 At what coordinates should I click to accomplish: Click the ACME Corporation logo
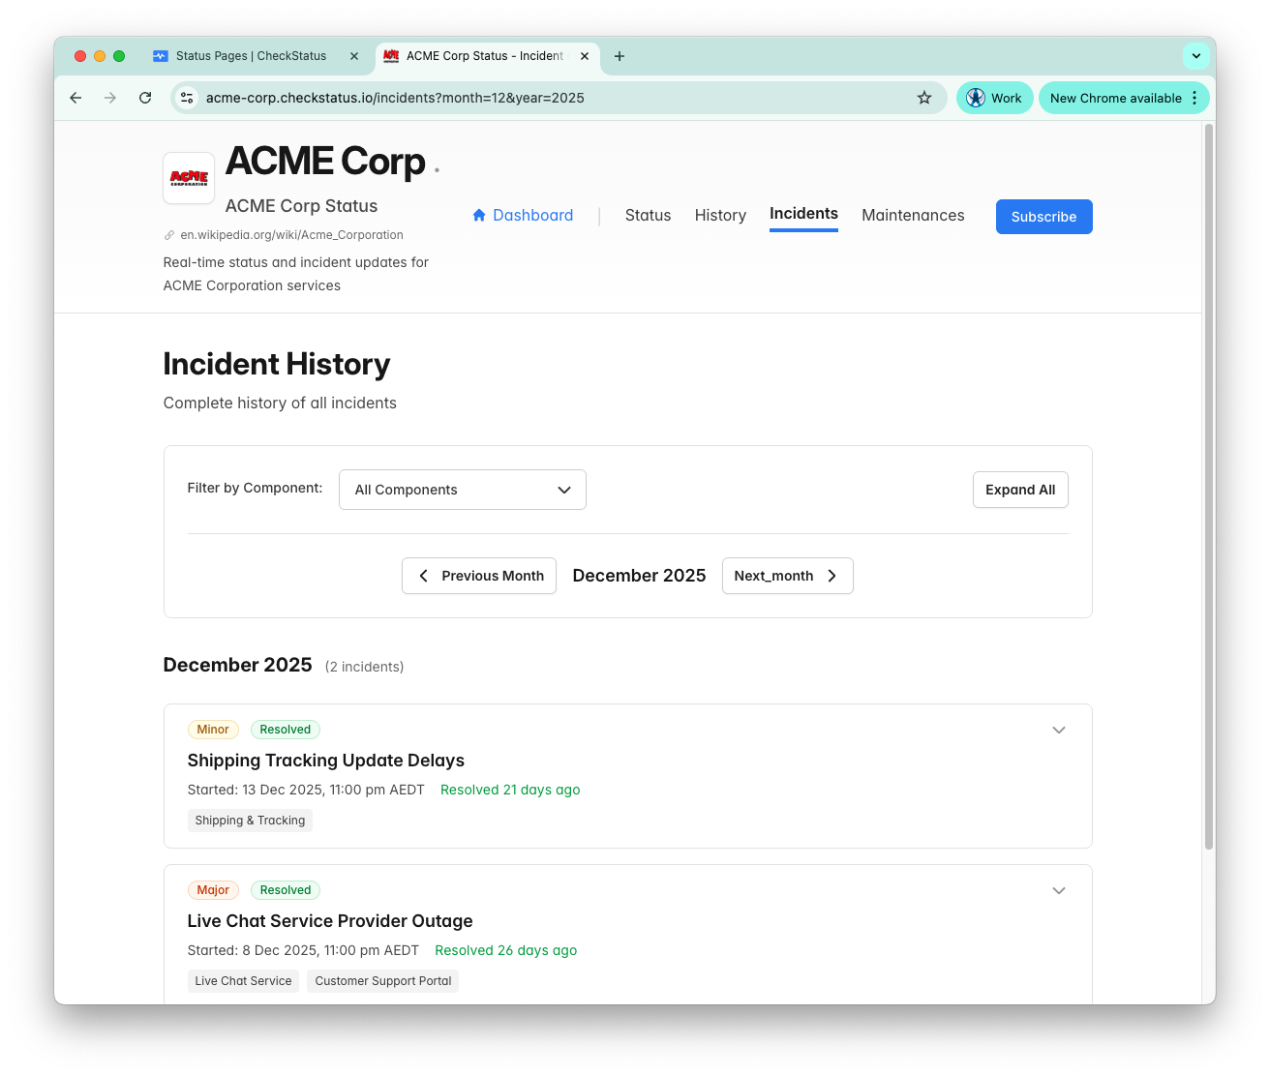click(x=189, y=178)
